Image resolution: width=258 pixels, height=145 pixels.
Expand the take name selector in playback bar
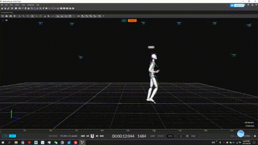pos(69,136)
